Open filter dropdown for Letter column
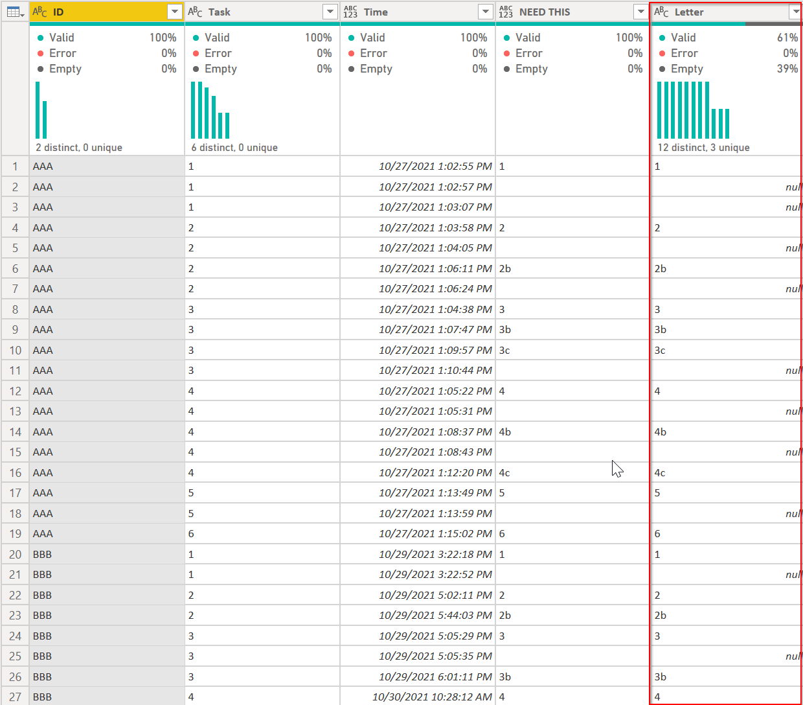The width and height of the screenshot is (803, 705). tap(795, 12)
